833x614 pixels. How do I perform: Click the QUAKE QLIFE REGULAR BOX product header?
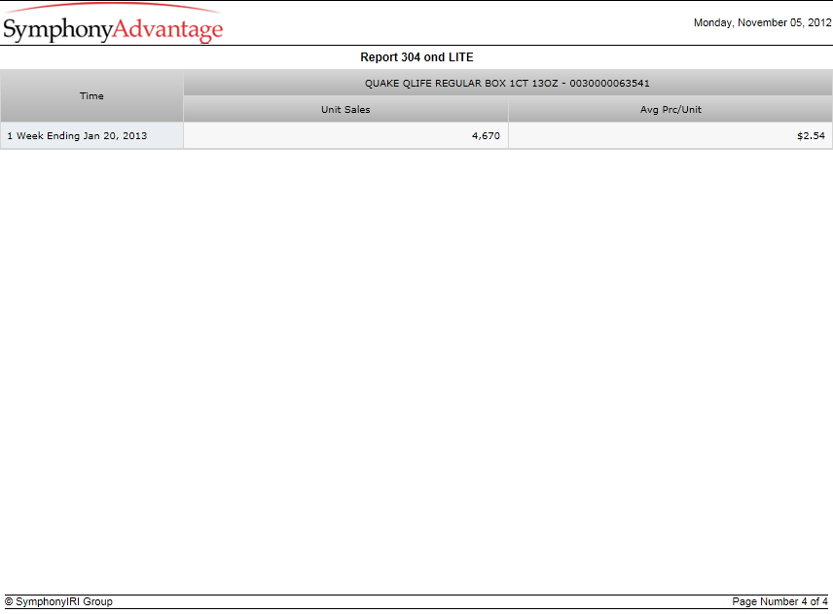click(507, 83)
